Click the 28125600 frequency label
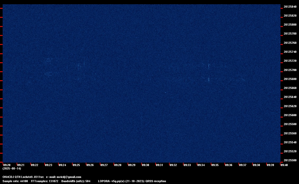 [x=290, y=115]
